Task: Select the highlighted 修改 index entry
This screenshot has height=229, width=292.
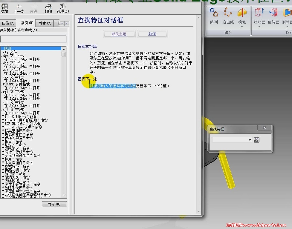Action: click(31, 48)
